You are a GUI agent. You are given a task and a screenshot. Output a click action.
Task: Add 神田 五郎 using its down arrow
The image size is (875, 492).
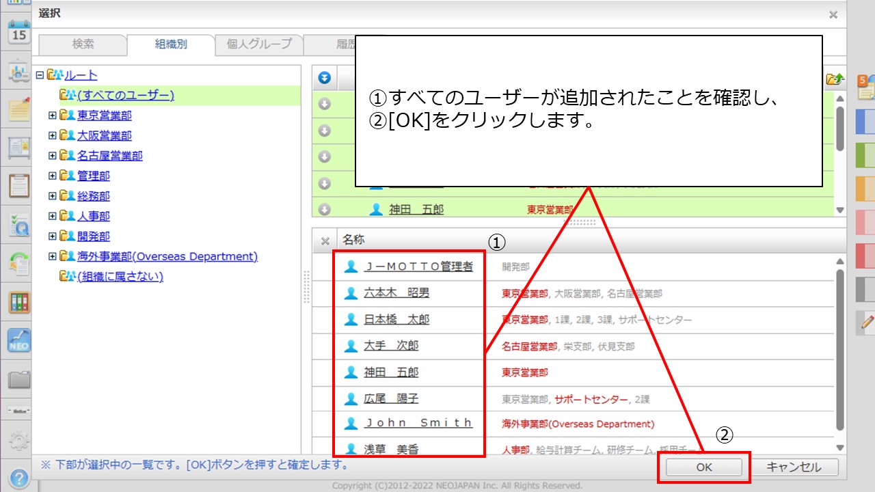point(325,210)
